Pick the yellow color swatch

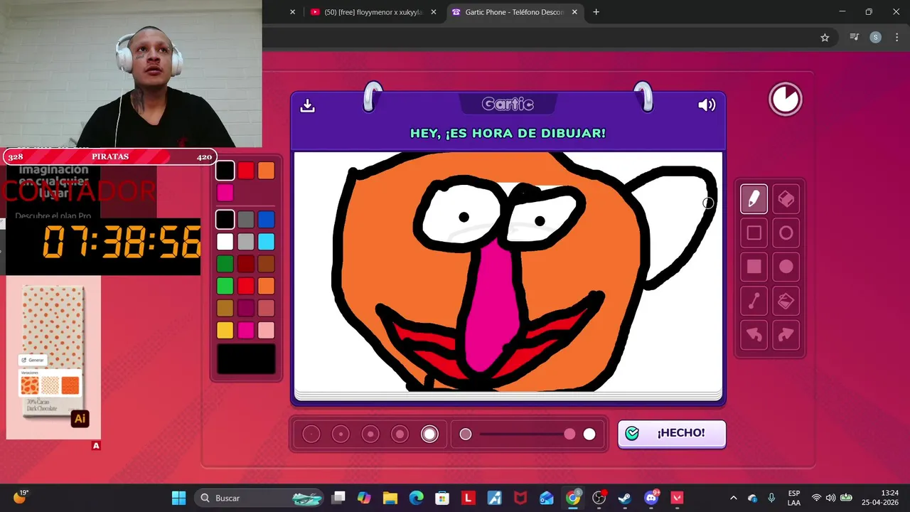pos(225,330)
